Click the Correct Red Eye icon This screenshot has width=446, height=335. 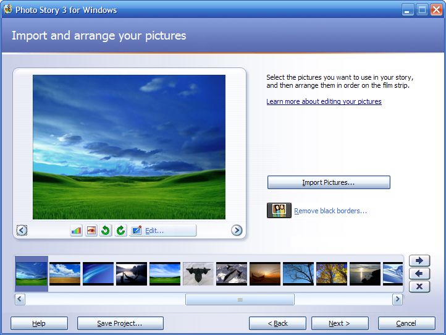[91, 231]
